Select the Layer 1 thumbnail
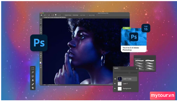 [x=120, y=84]
